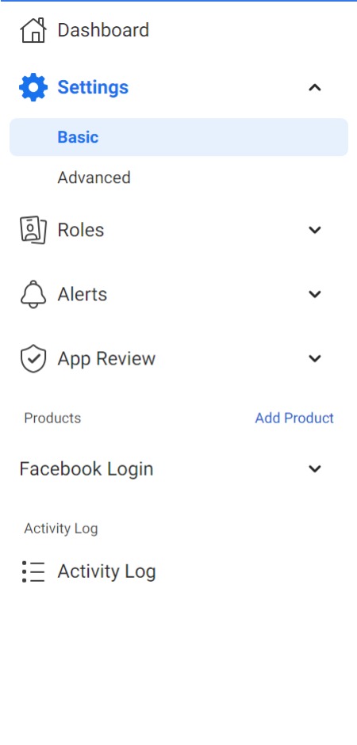Image resolution: width=357 pixels, height=745 pixels.
Task: Click the App Review text label
Action: coord(106,359)
